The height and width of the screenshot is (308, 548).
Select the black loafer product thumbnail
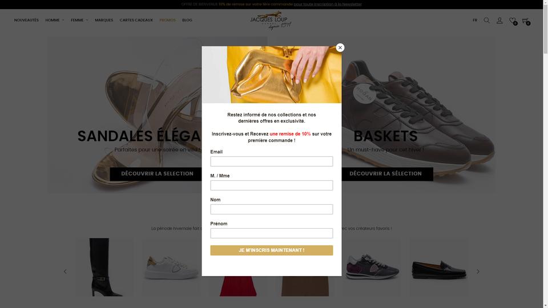click(x=439, y=268)
